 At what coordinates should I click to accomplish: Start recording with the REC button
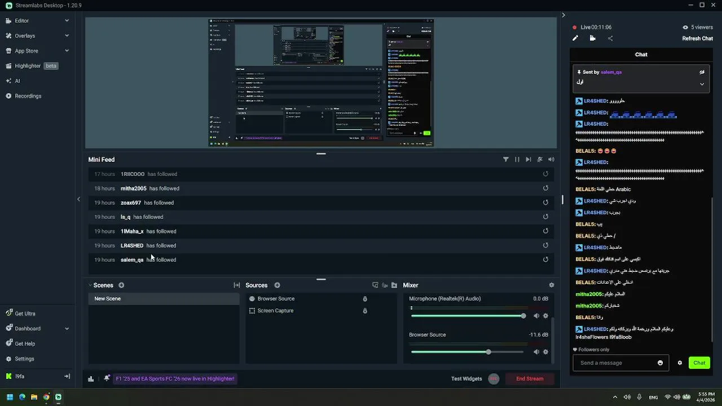494,379
